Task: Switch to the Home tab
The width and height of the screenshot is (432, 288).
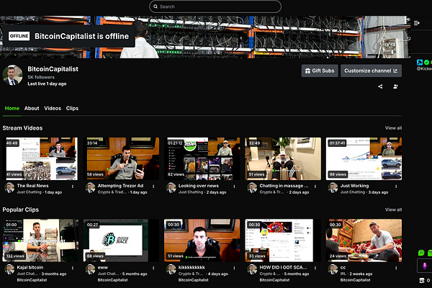Action: pyautogui.click(x=12, y=108)
